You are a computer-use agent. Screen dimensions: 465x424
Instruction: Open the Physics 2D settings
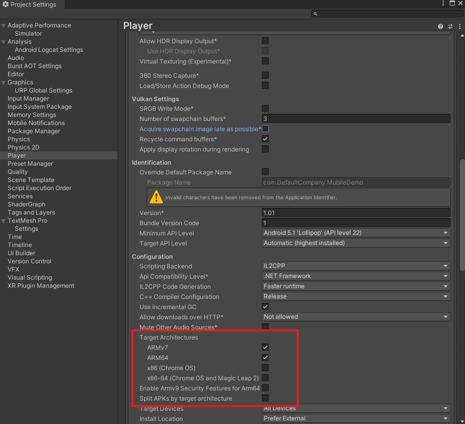coord(23,147)
